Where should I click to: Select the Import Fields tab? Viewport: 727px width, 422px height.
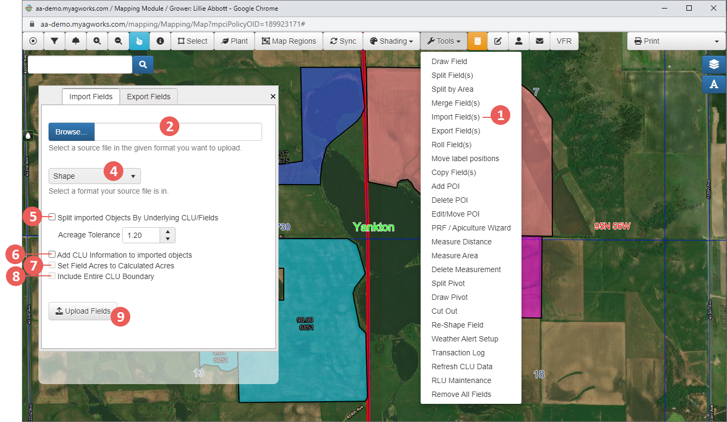point(91,97)
